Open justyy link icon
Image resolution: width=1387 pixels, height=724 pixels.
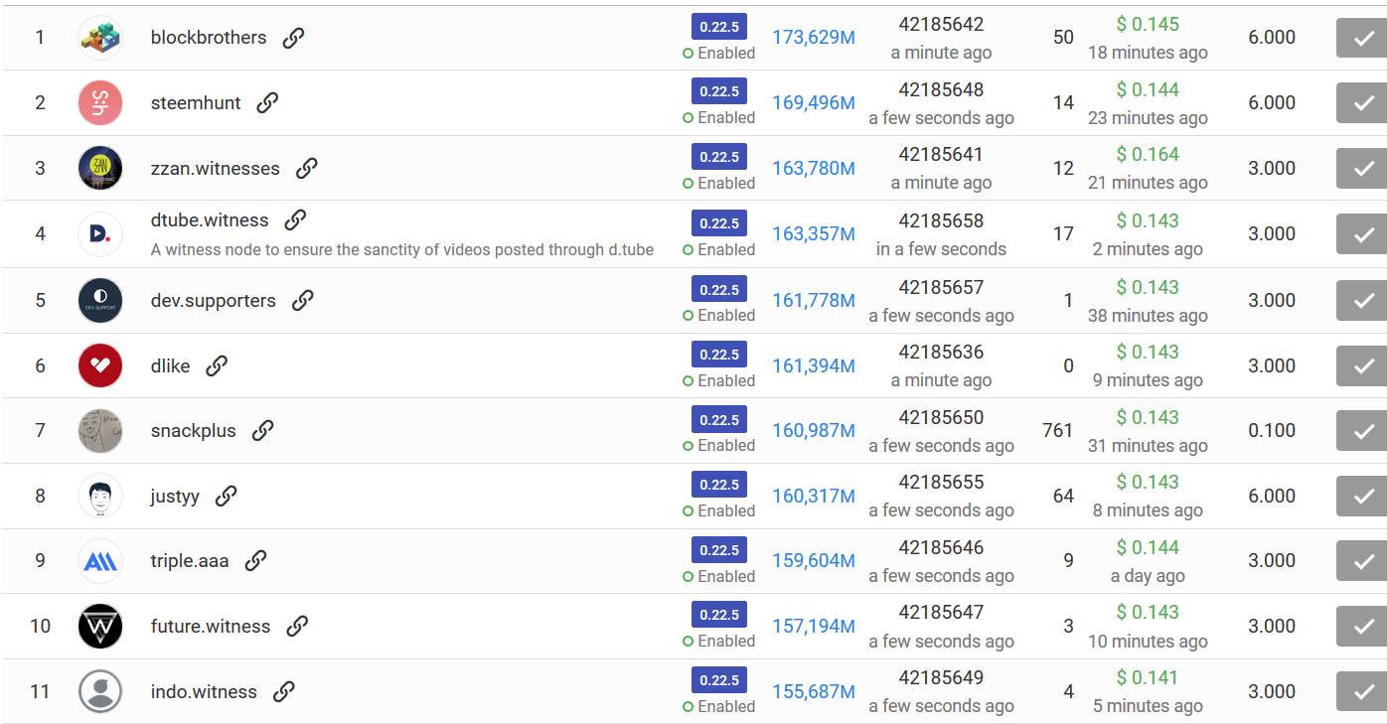coord(227,496)
